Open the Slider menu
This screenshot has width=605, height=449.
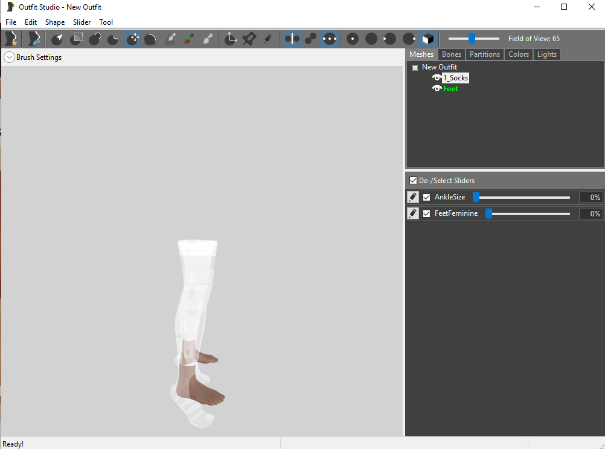point(82,22)
